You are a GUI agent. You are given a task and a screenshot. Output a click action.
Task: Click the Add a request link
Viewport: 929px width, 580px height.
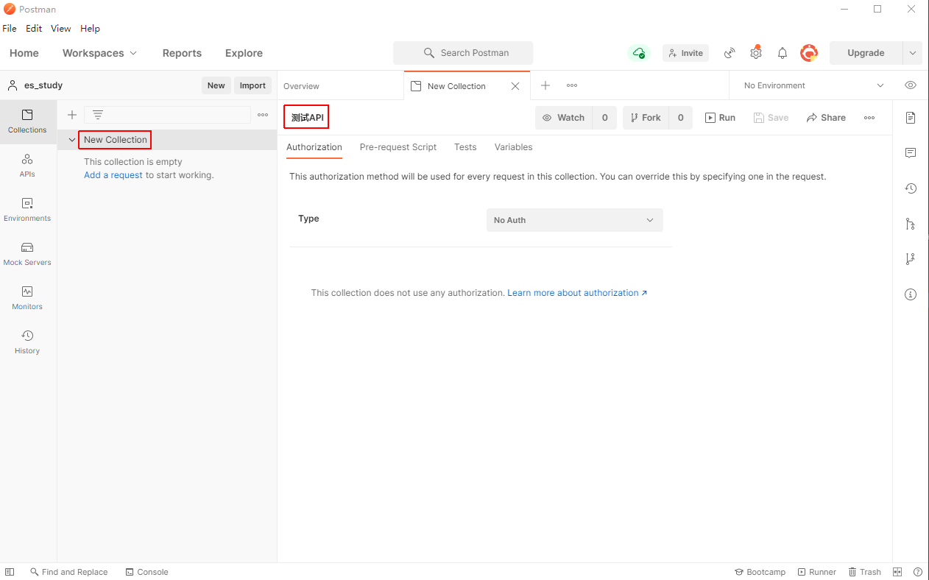(x=113, y=175)
